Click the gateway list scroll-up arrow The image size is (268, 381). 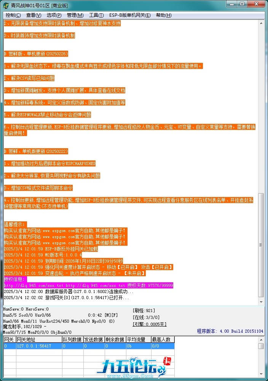(261, 340)
